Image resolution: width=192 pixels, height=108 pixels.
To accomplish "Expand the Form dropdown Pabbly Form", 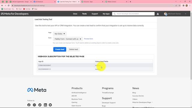I will (68, 39).
